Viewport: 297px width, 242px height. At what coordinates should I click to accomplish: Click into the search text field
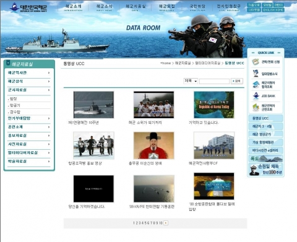click(214, 81)
